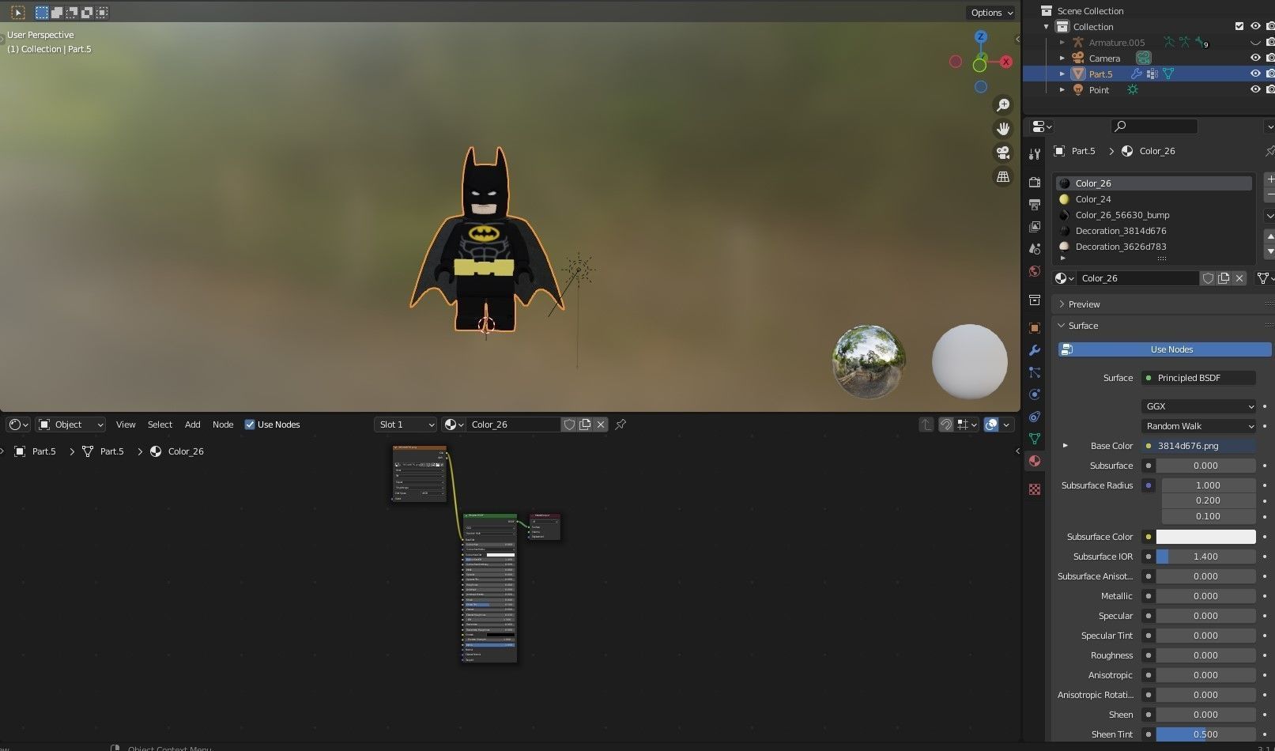This screenshot has width=1275, height=751.
Task: Toggle the Collection exclude checkbox
Action: (x=1239, y=26)
